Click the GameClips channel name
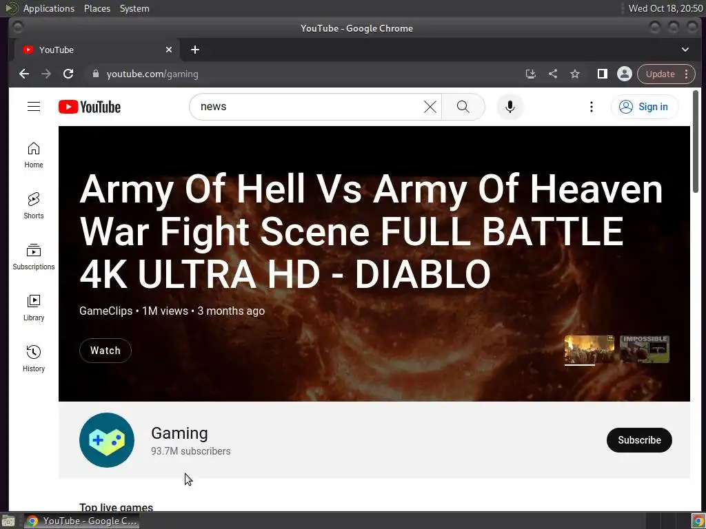Image resolution: width=706 pixels, height=529 pixels. pos(105,311)
